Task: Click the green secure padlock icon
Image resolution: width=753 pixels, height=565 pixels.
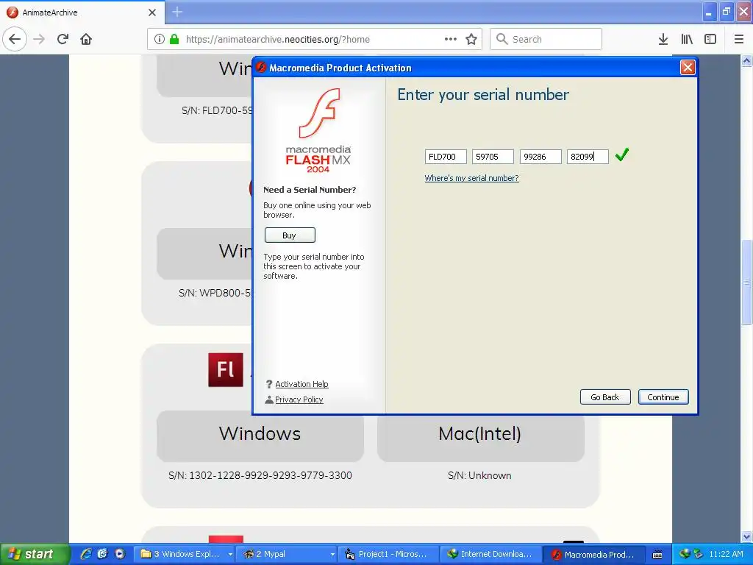Action: tap(174, 39)
